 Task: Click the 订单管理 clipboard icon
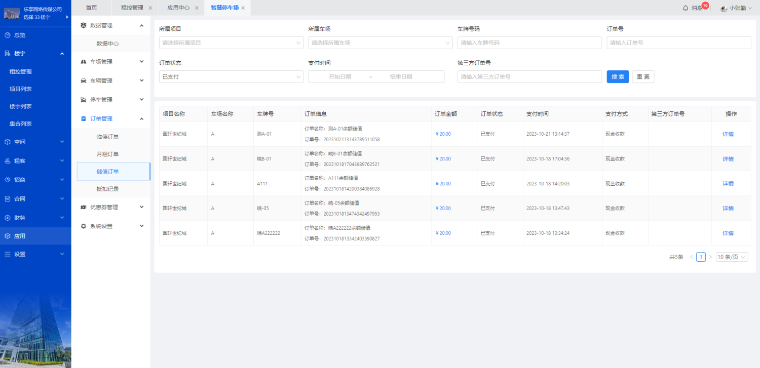click(84, 118)
